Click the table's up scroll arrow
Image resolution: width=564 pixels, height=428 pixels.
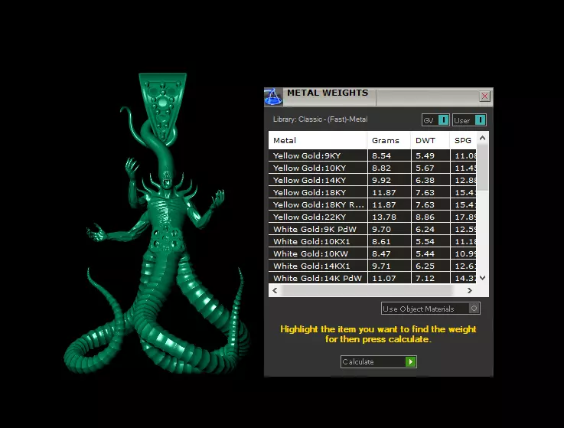[x=483, y=138]
